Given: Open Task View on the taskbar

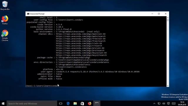Looking at the screenshot, I should tap(61, 103).
